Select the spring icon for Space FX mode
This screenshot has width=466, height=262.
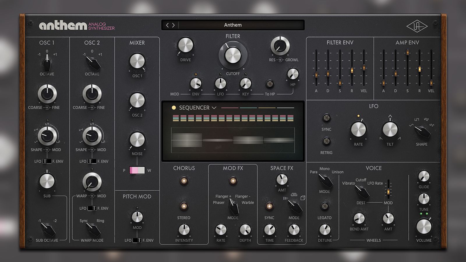click(x=286, y=198)
